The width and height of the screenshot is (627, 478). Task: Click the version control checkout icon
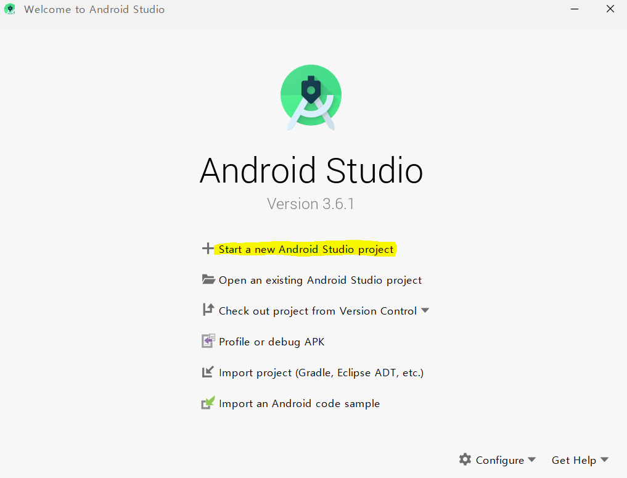pos(208,310)
